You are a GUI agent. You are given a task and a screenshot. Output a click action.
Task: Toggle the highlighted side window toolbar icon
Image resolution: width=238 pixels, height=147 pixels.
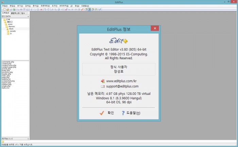pyautogui.click(x=89, y=9)
